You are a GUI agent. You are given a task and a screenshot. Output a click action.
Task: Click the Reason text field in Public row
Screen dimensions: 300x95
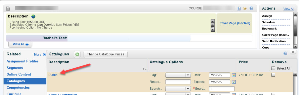178,82
